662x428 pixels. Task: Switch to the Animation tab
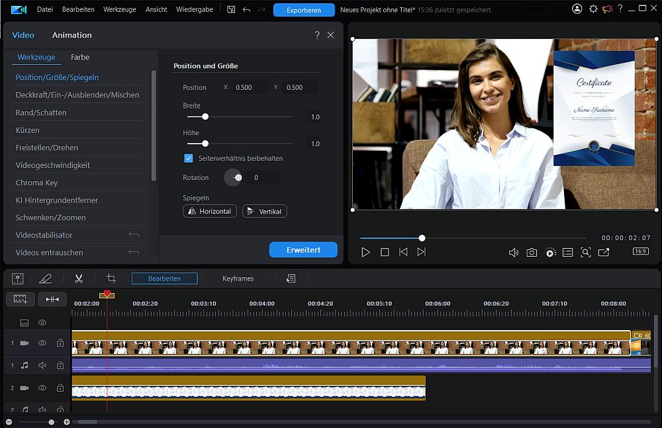coord(71,35)
